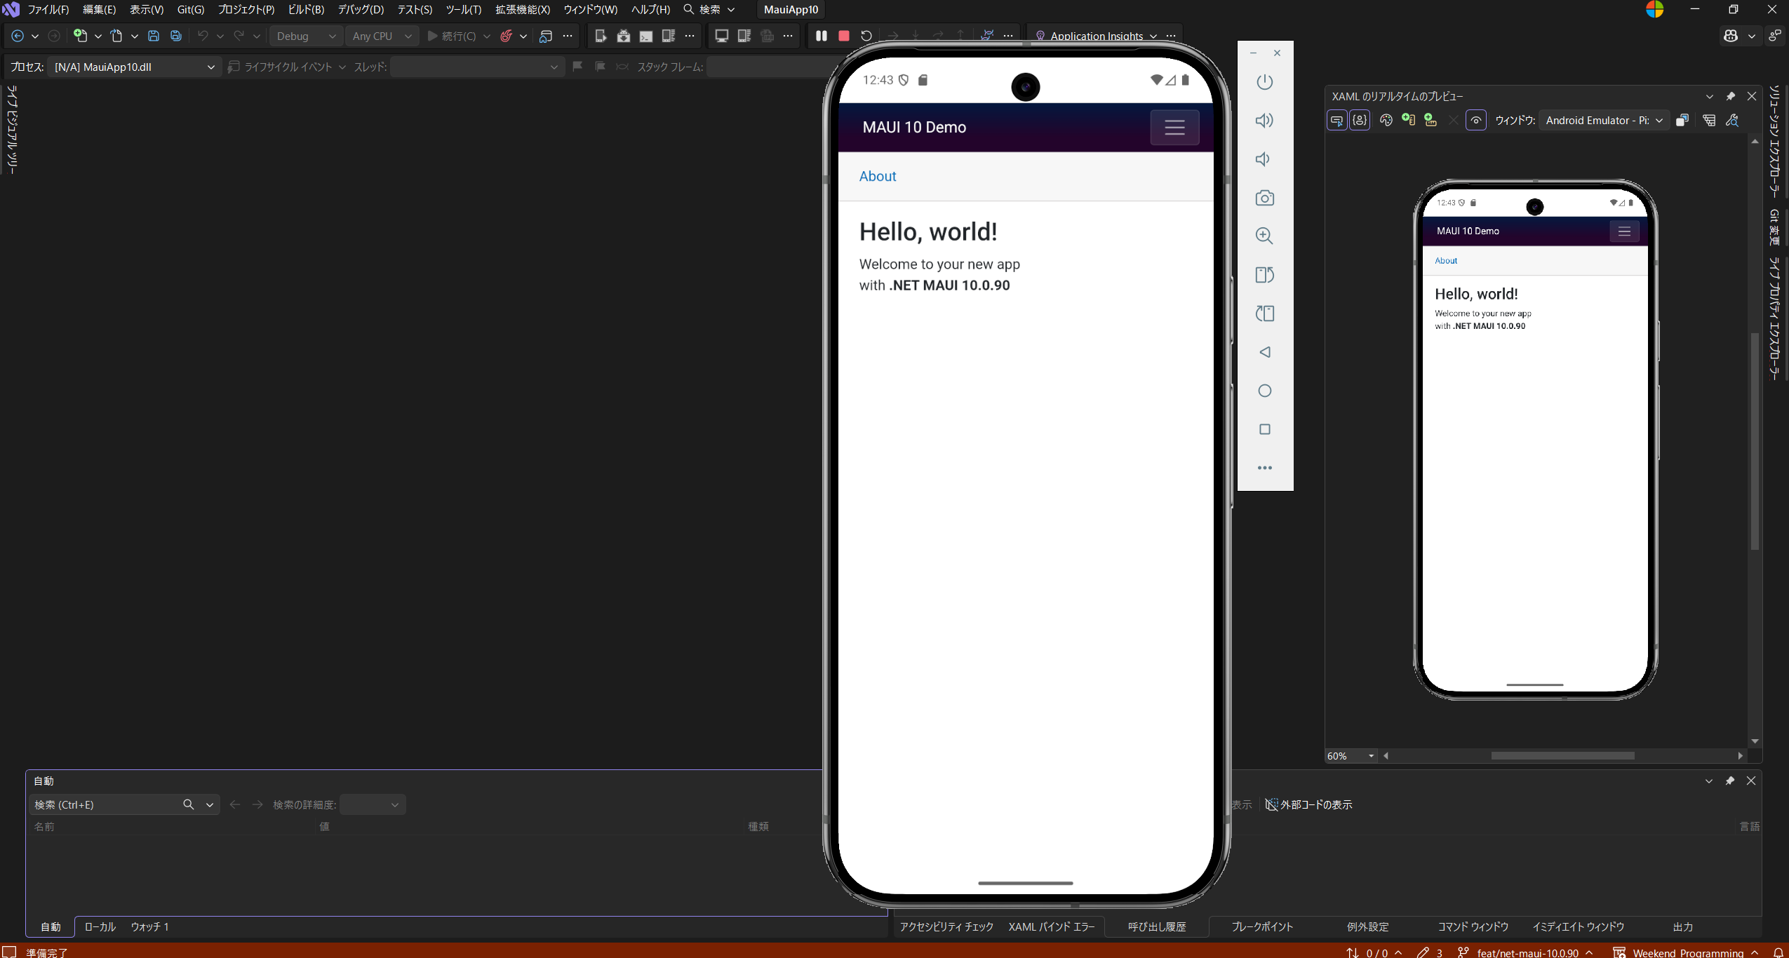Open the Debug menu (デバッグ)
Viewport: 1789px width, 958px height.
pyautogui.click(x=361, y=9)
